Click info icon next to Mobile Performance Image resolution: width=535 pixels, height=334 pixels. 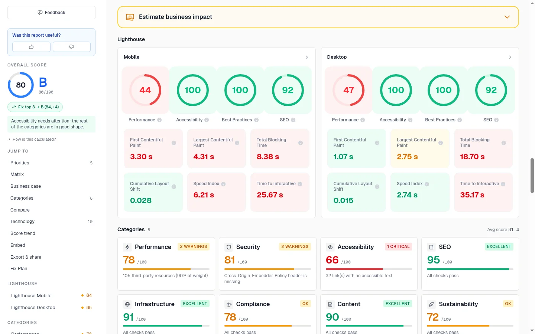[159, 120]
